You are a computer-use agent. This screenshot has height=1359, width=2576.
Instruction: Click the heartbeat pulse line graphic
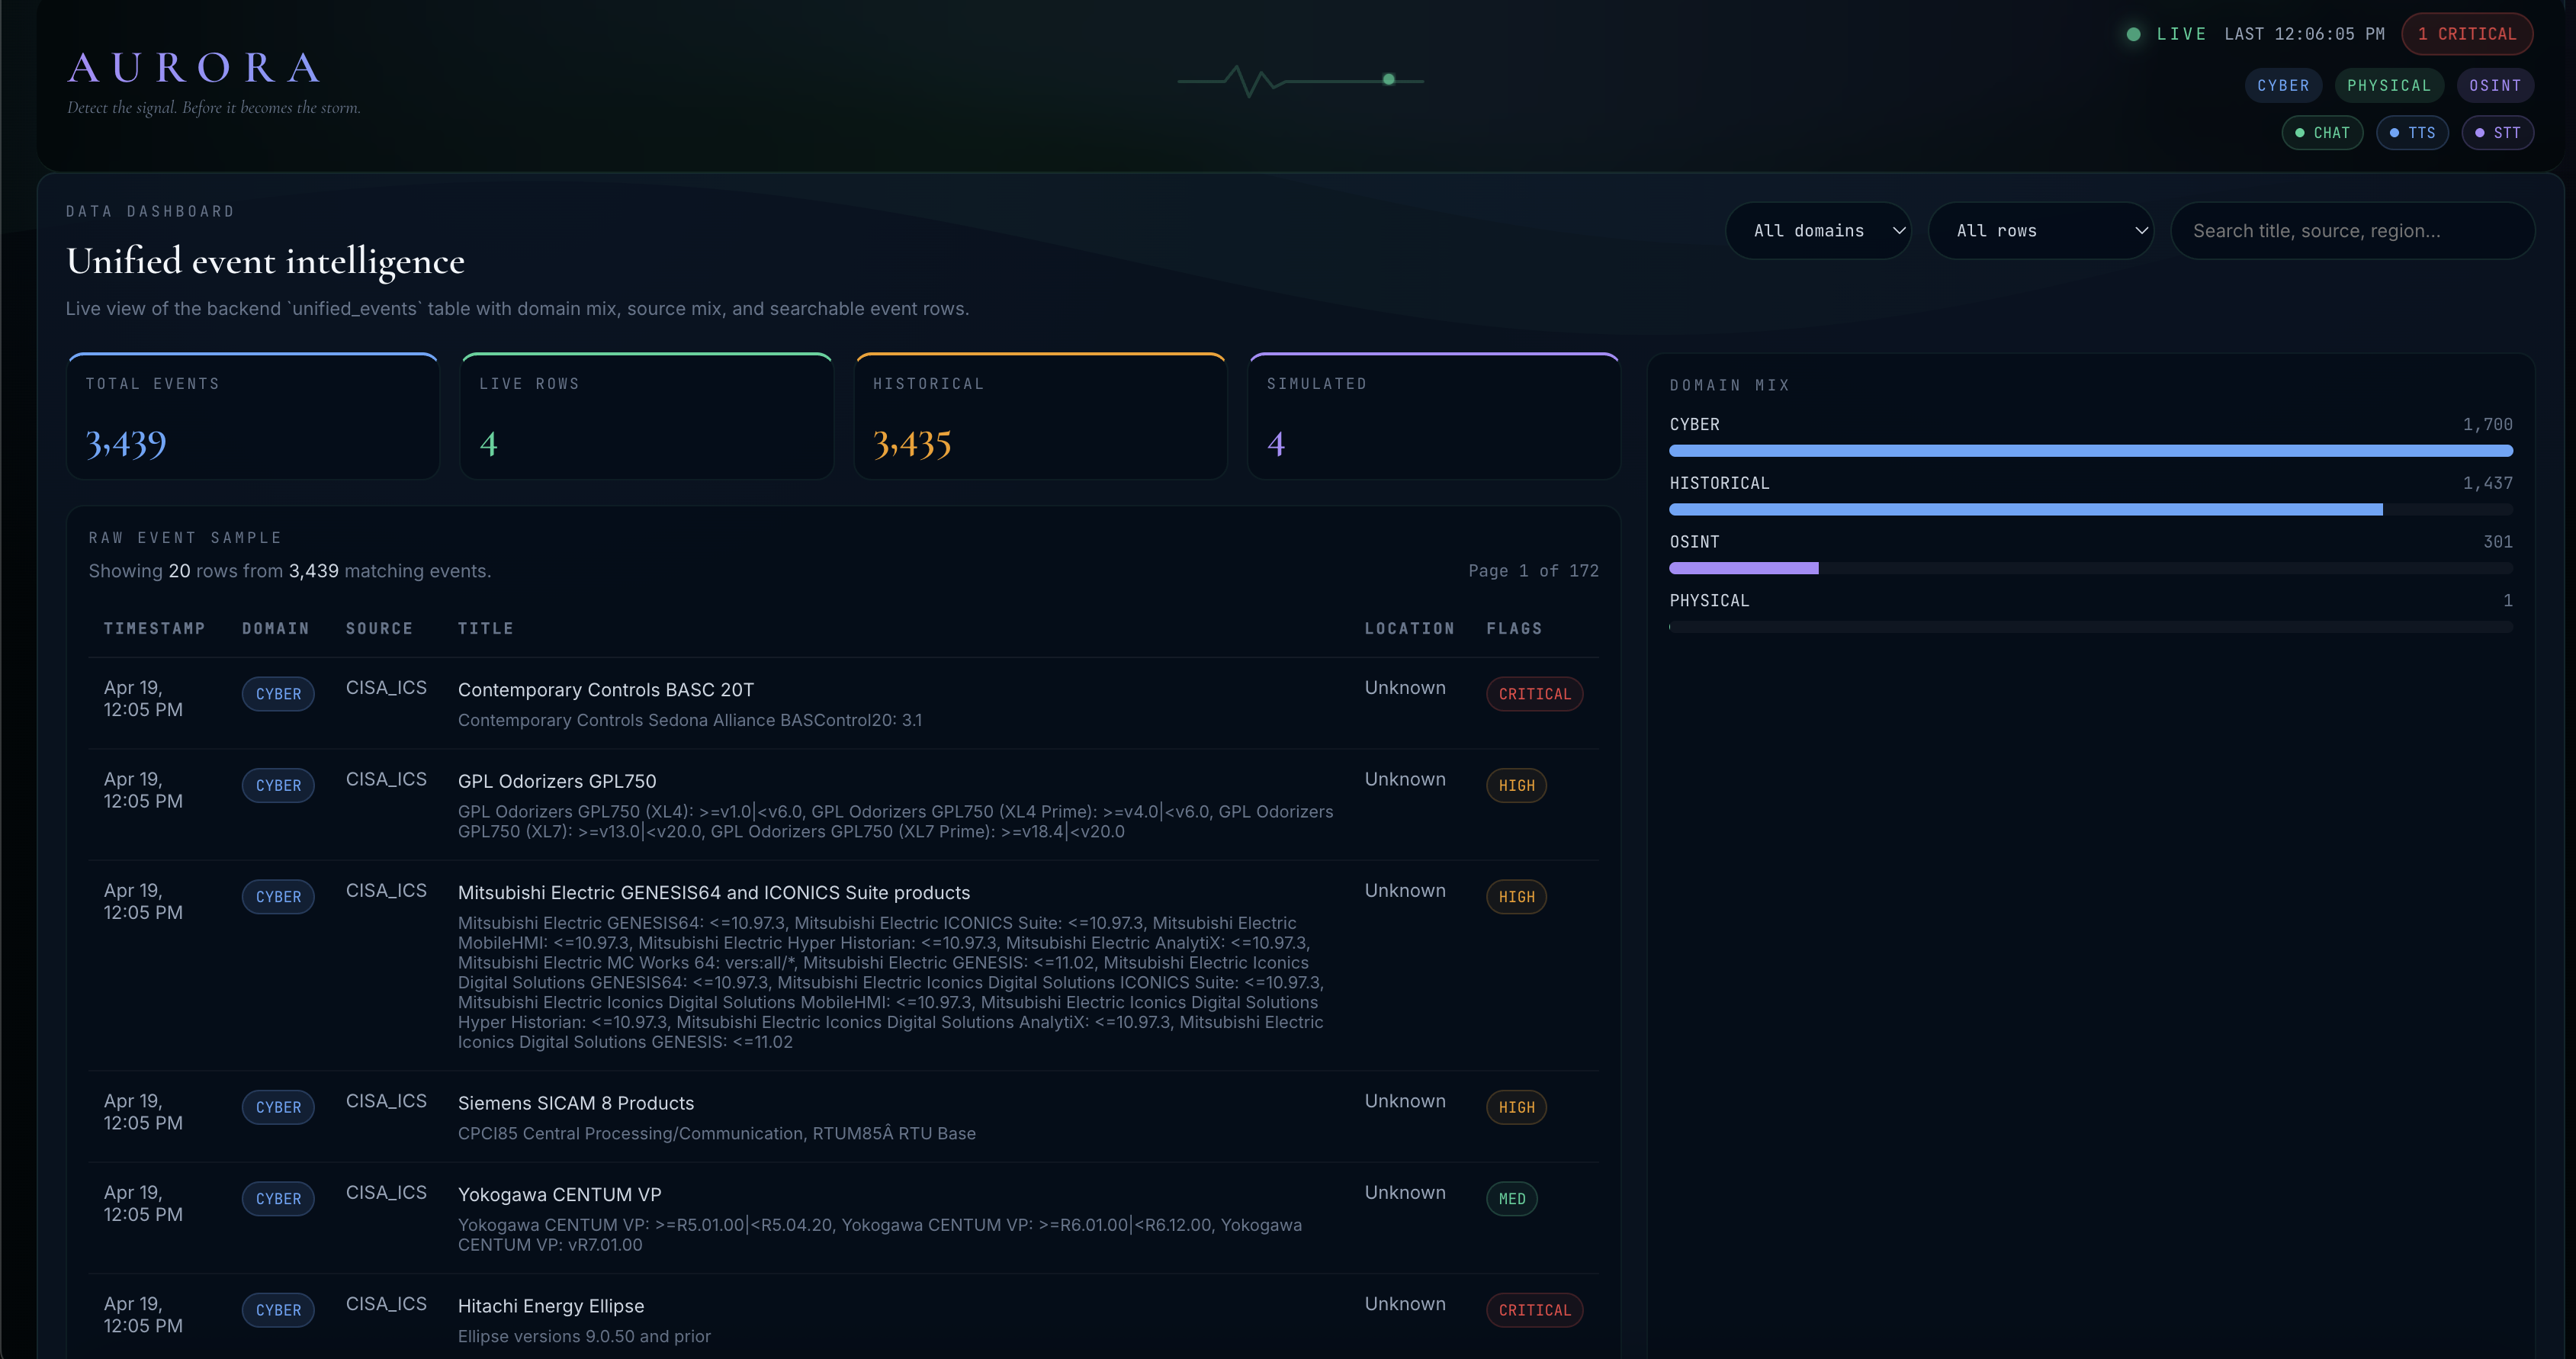click(x=1300, y=80)
